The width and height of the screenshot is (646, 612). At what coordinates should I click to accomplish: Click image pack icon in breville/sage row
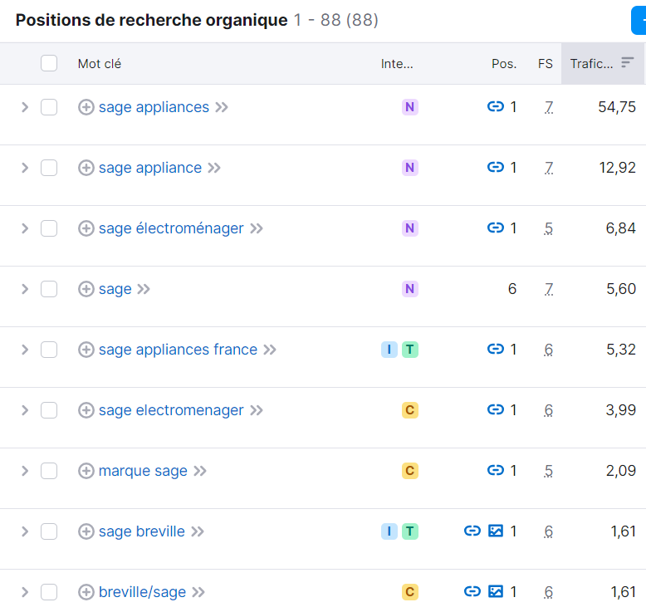[x=496, y=591]
